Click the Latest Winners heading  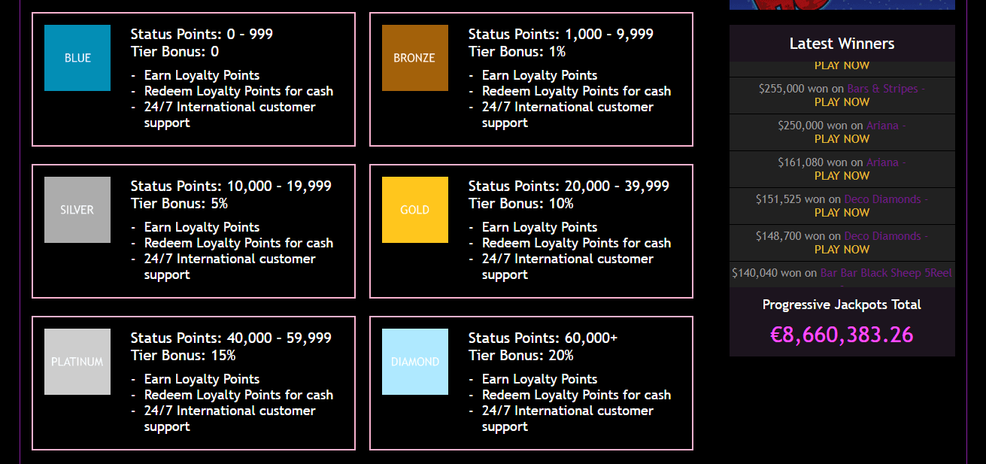(x=842, y=44)
